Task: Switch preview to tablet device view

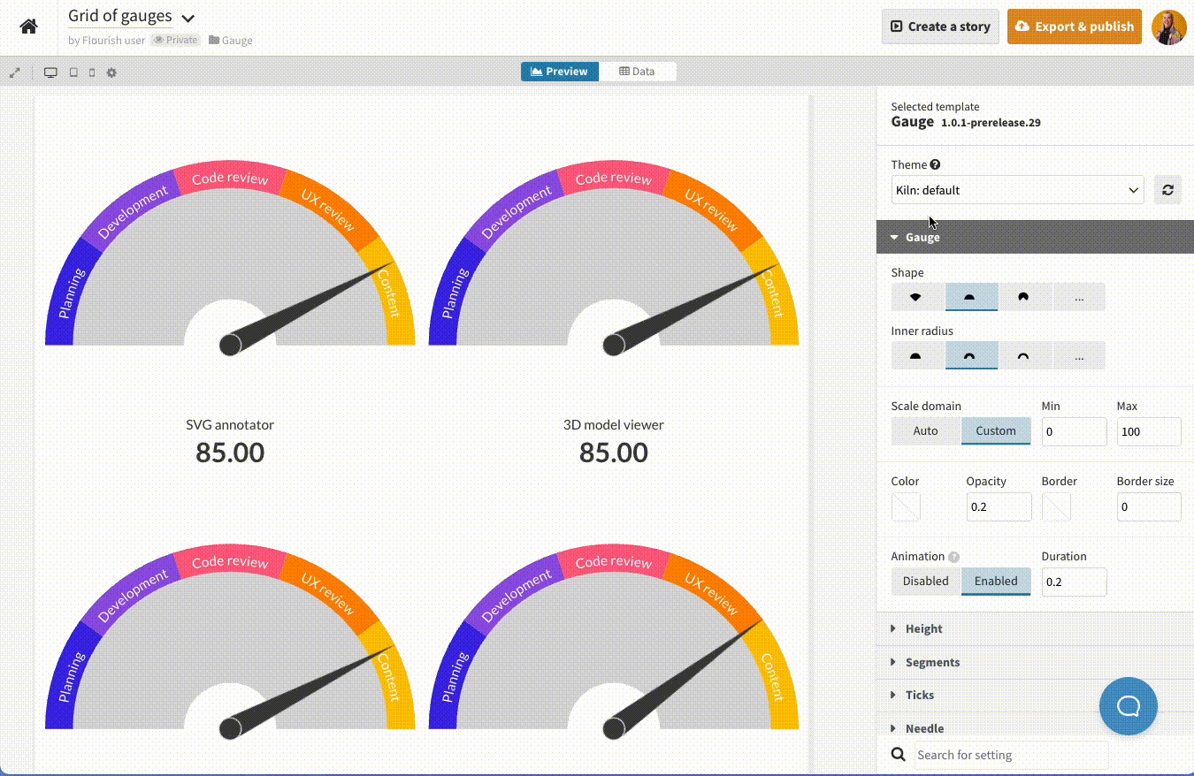Action: tap(73, 72)
